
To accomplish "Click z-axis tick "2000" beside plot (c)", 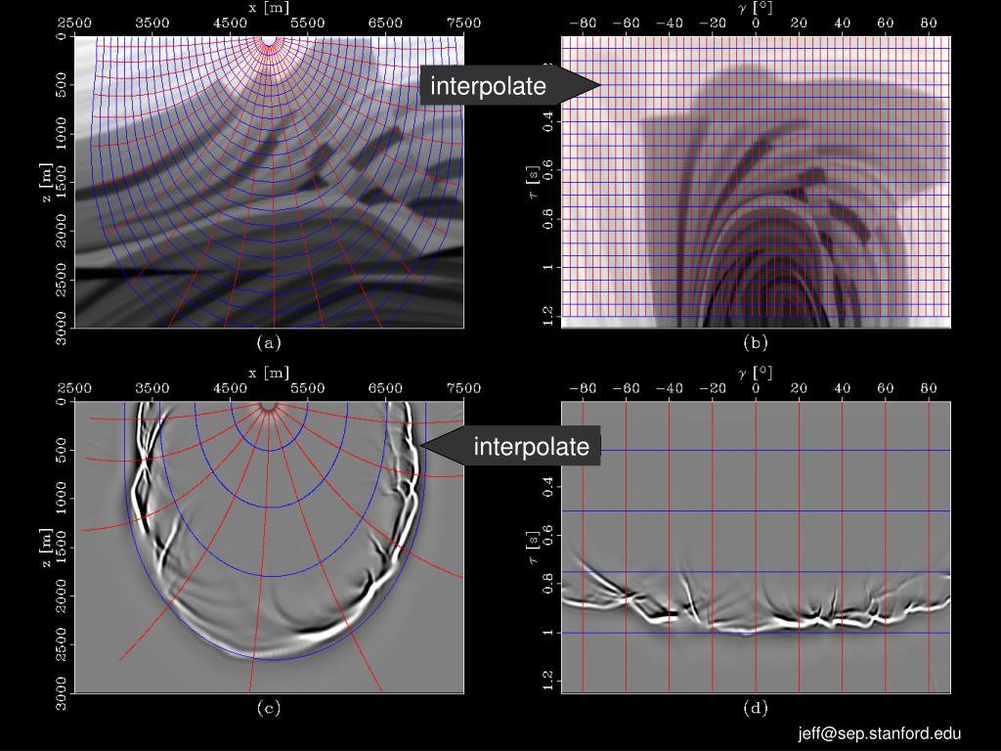I will tap(62, 596).
